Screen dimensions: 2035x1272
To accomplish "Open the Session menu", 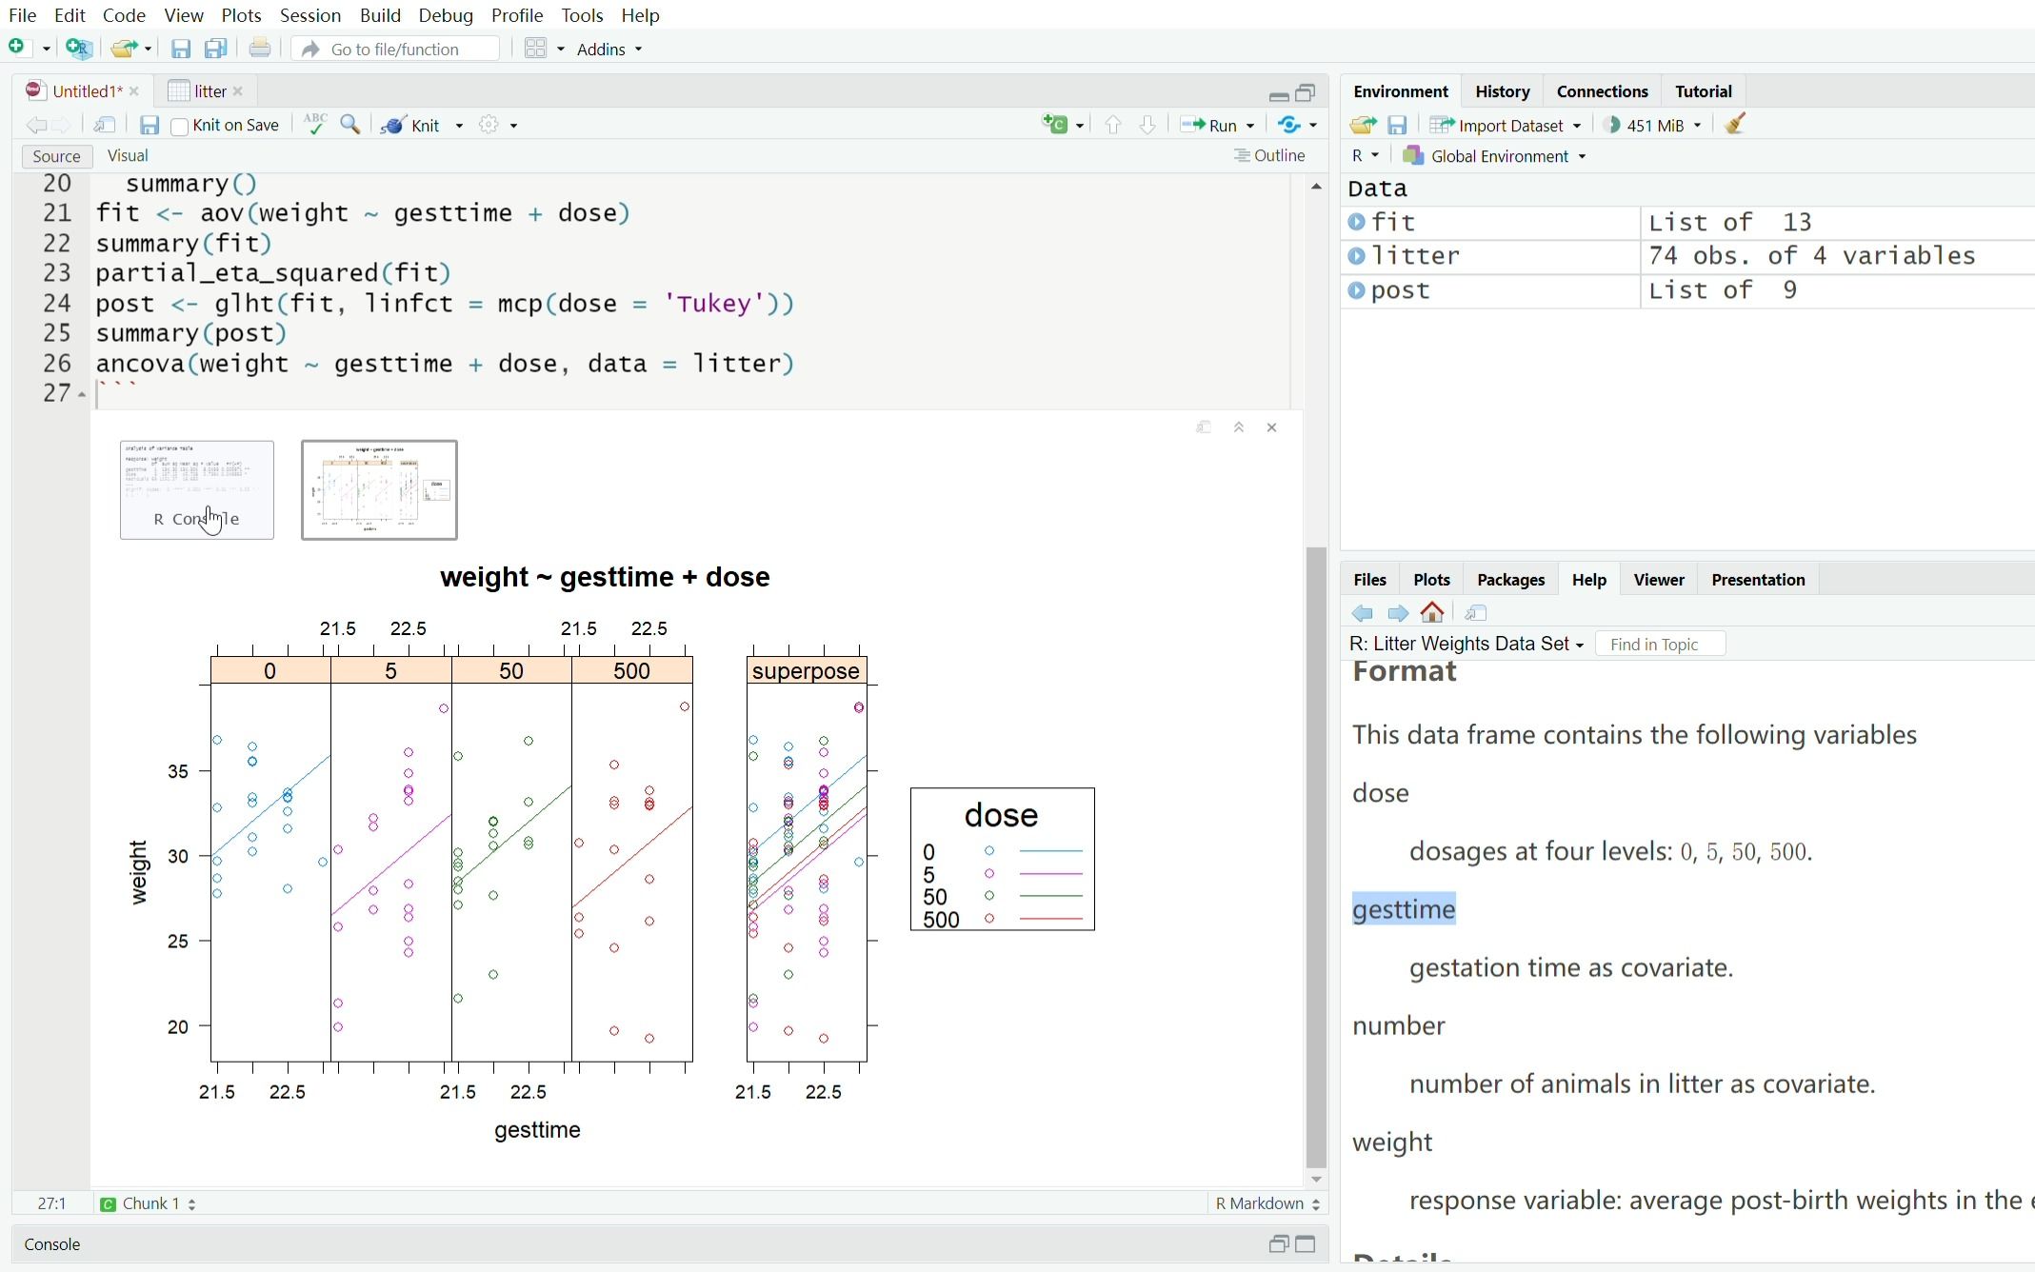I will click(310, 15).
